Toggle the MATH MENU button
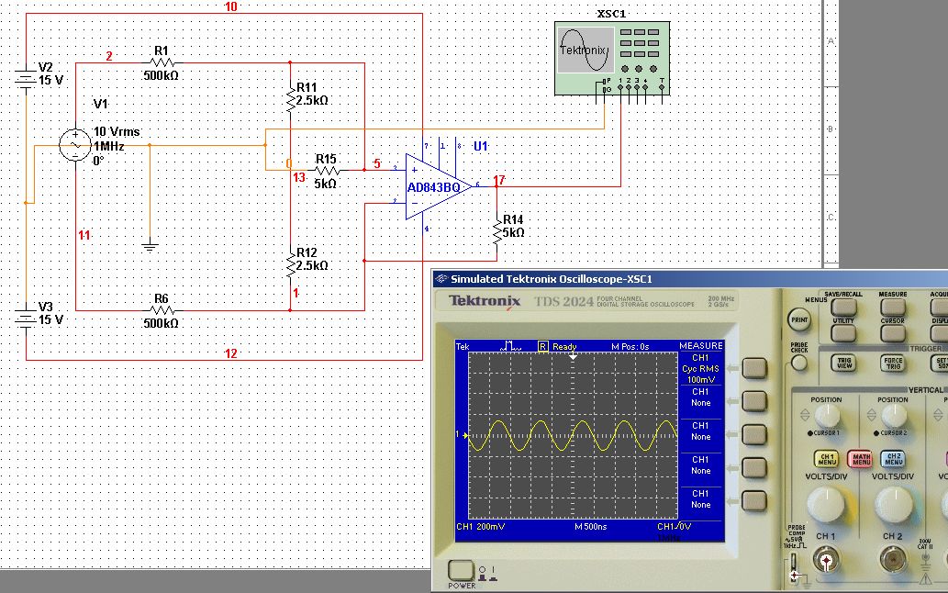This screenshot has height=593, width=948. pos(860,459)
